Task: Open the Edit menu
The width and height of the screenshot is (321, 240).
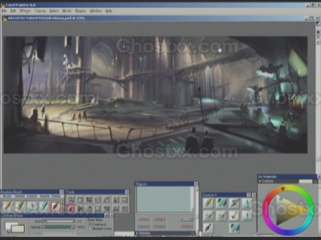Action: (x=13, y=11)
